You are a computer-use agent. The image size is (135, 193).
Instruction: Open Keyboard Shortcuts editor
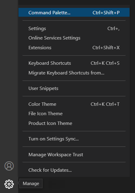[x=74, y=63]
